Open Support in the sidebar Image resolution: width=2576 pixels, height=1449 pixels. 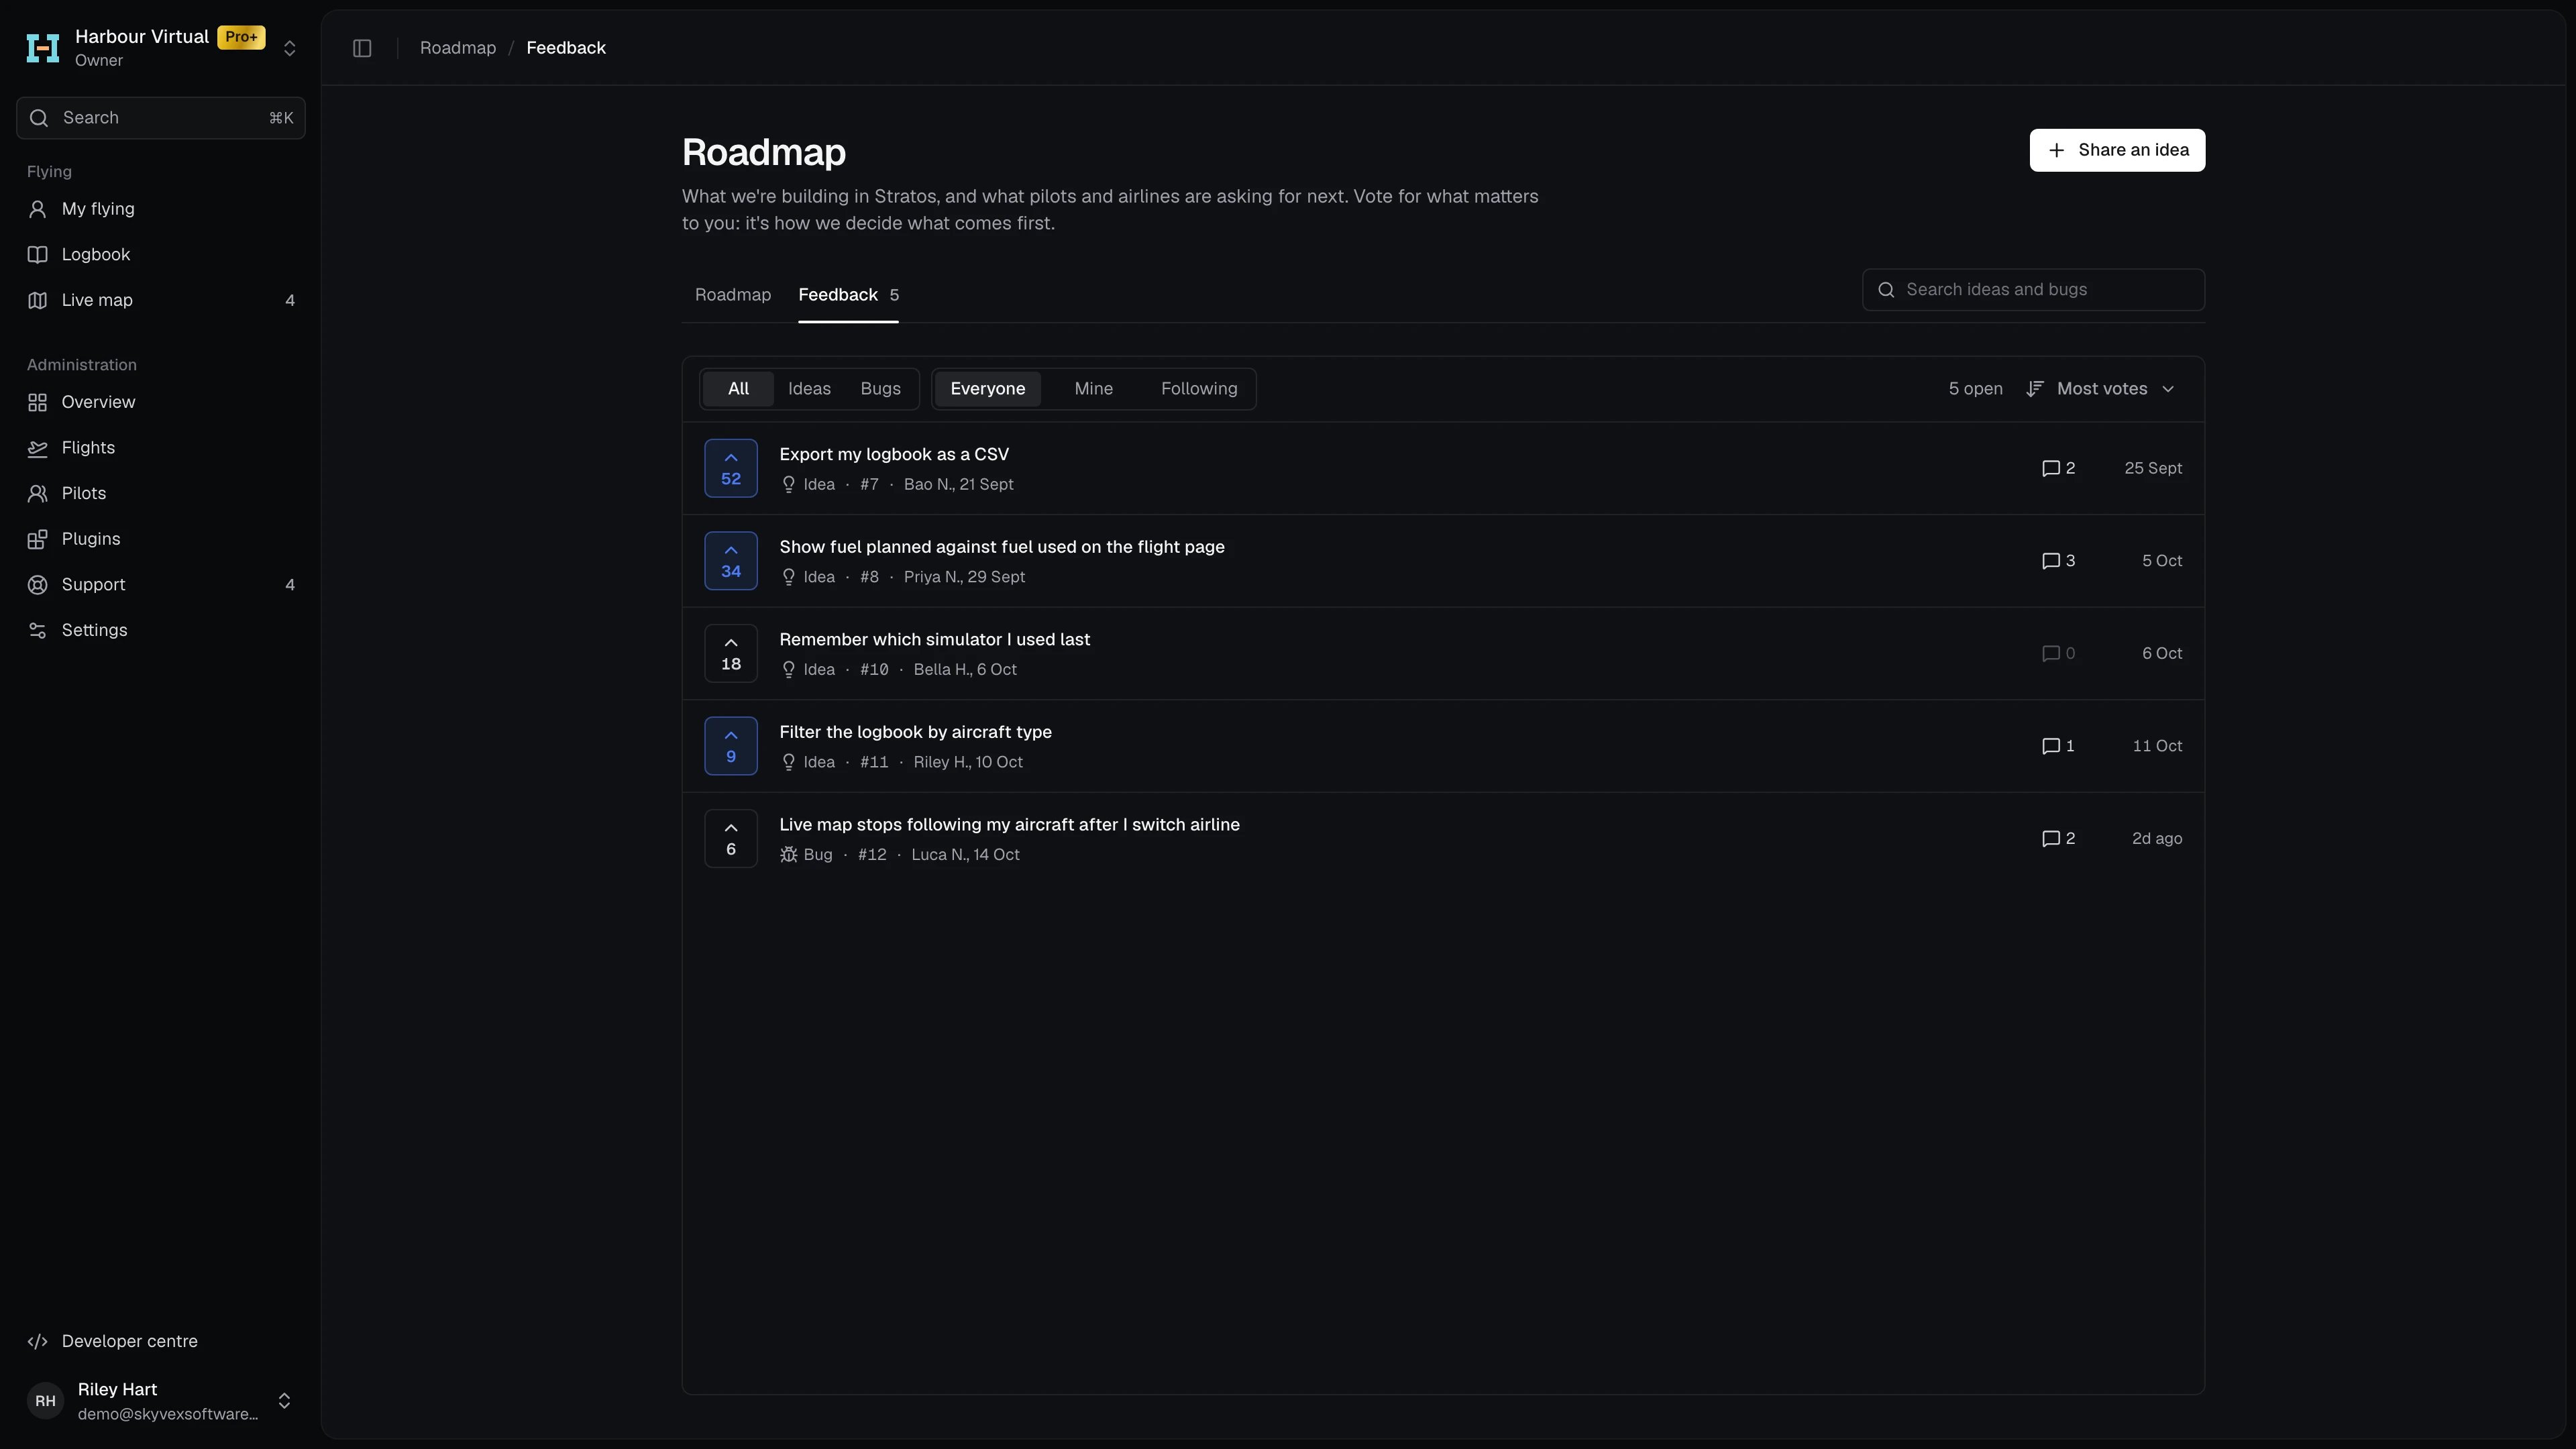[160, 585]
